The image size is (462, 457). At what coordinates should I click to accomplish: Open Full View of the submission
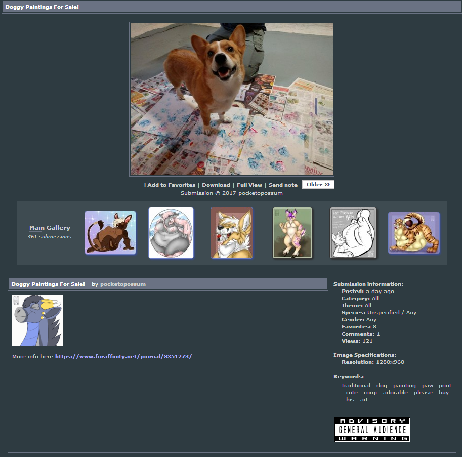pos(249,185)
